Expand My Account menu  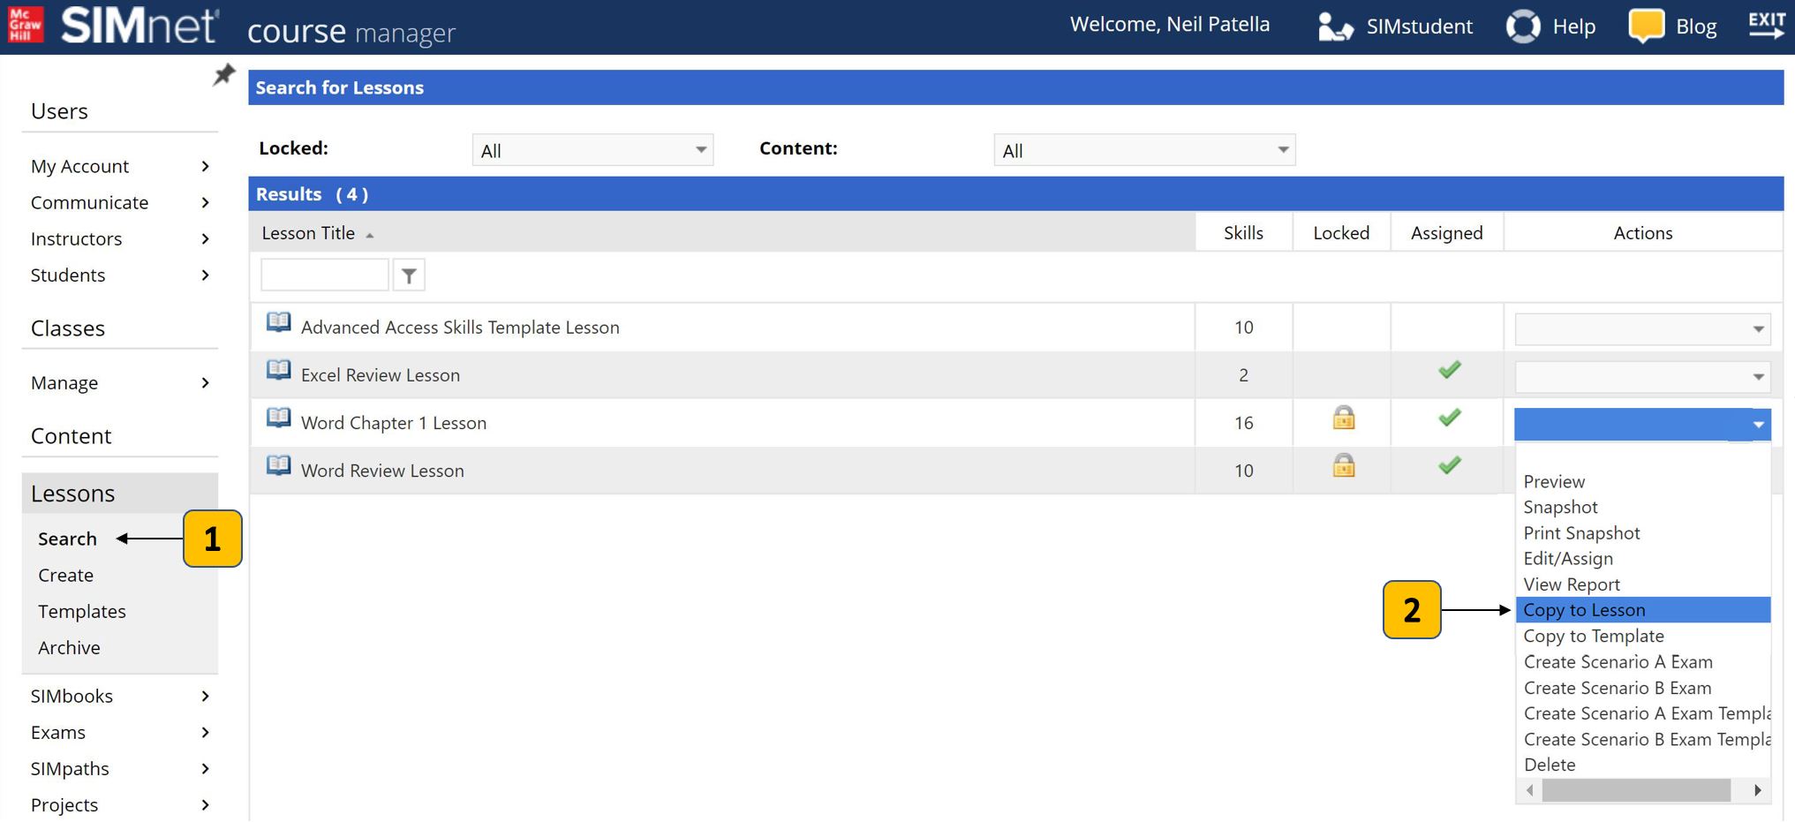pyautogui.click(x=120, y=166)
